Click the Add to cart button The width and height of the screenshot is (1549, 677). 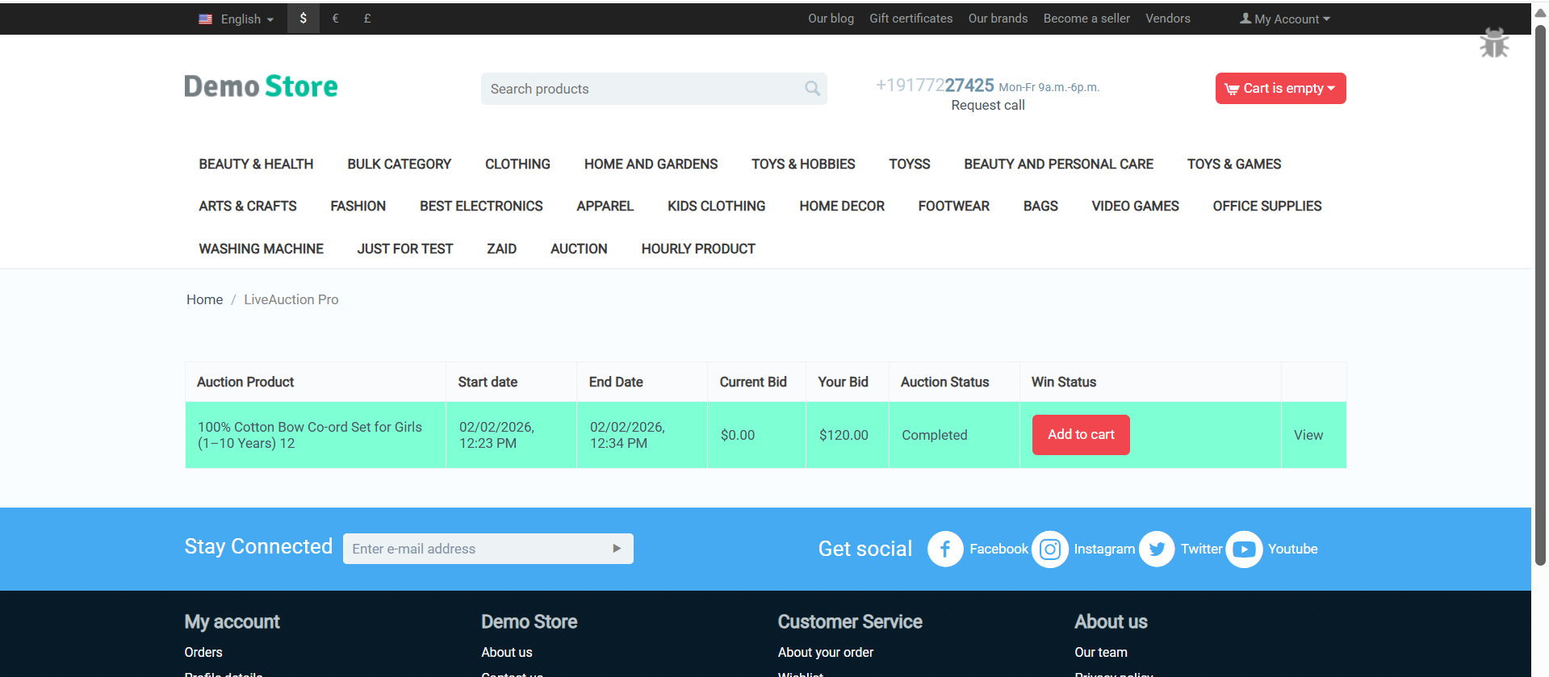tap(1081, 434)
